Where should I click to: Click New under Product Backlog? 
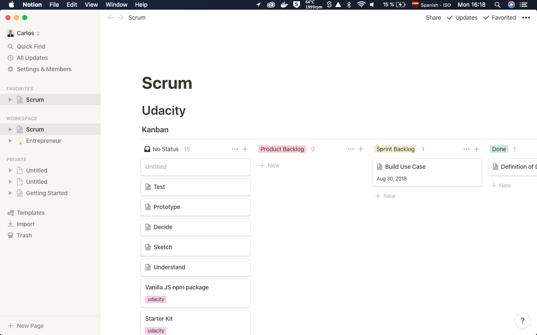pyautogui.click(x=269, y=165)
